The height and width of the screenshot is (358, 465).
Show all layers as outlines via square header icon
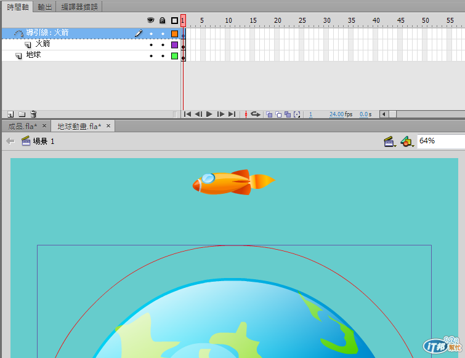[174, 20]
